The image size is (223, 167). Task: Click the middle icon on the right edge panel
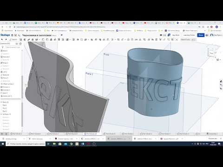[221, 85]
